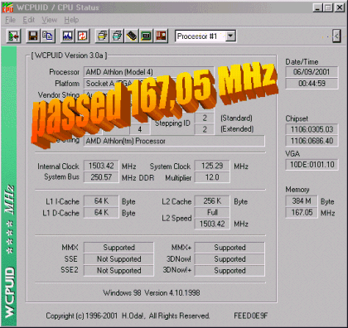This screenshot has height=328, width=348.
Task: Click the name string field AMD Athlon(tm) Processor
Action: [174, 141]
